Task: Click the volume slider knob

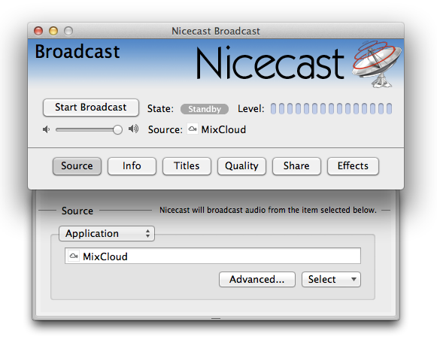Action: coord(117,129)
